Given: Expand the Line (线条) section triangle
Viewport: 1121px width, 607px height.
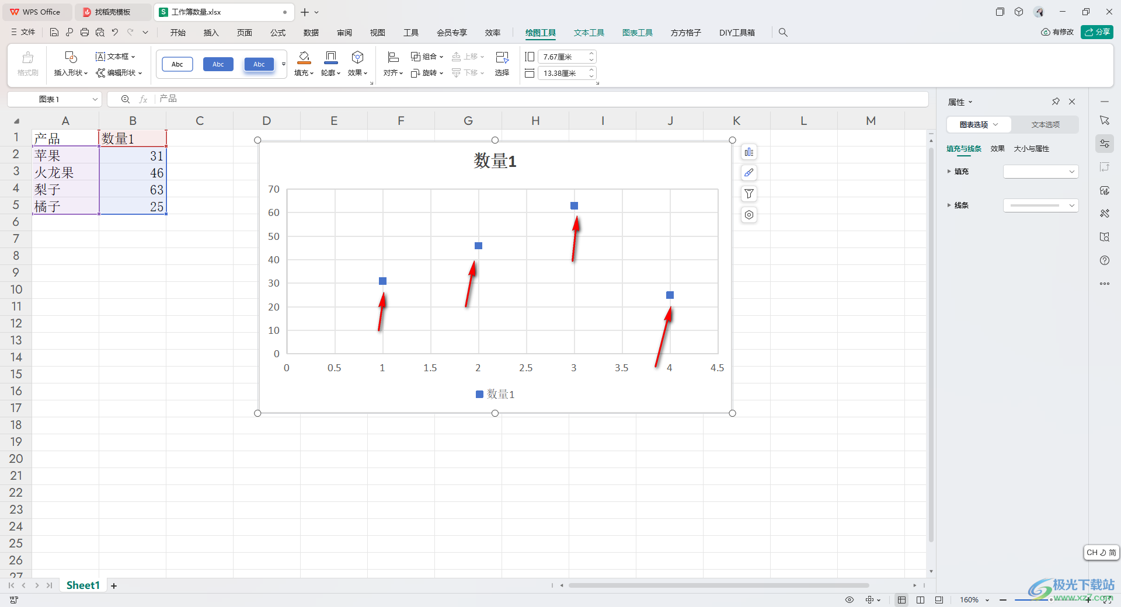Looking at the screenshot, I should pyautogui.click(x=949, y=205).
